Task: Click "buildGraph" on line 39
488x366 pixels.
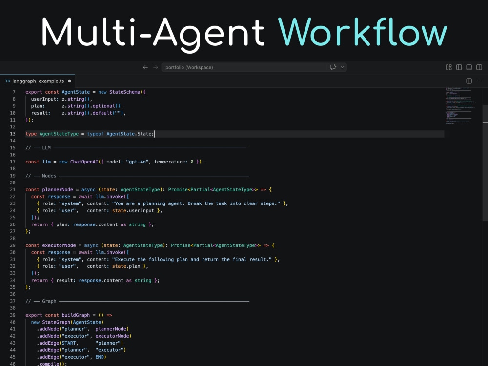Action: point(76,315)
